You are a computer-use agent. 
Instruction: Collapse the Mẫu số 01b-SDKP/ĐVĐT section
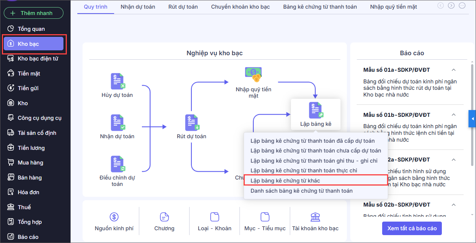(x=453, y=115)
